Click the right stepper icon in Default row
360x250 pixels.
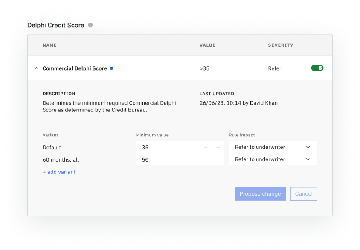point(218,147)
